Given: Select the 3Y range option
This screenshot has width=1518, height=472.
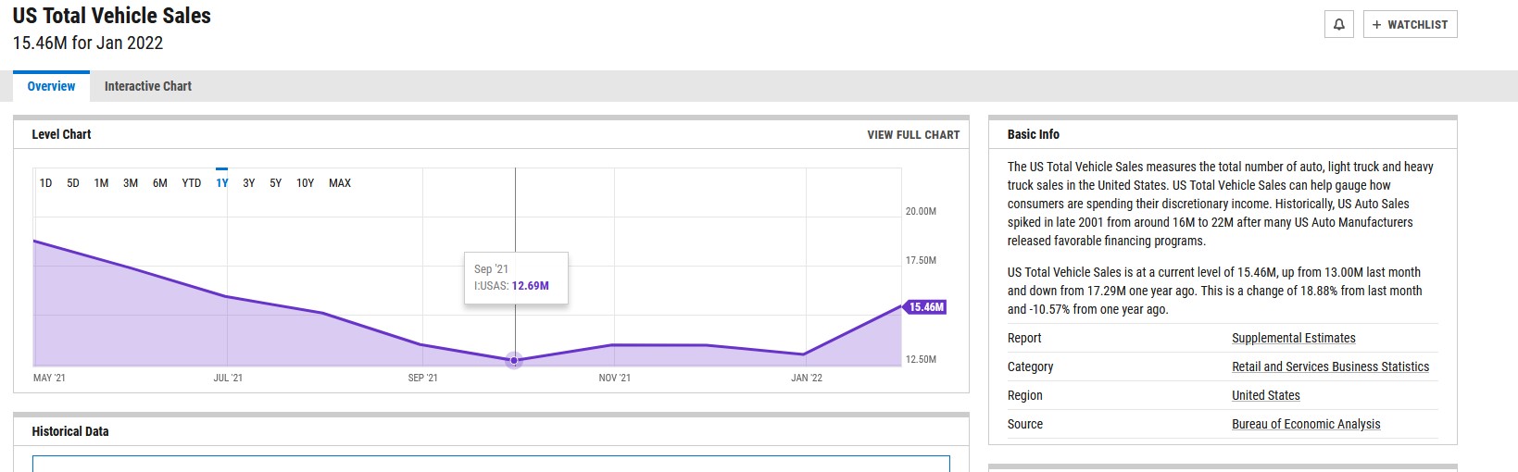Looking at the screenshot, I should pos(249,183).
